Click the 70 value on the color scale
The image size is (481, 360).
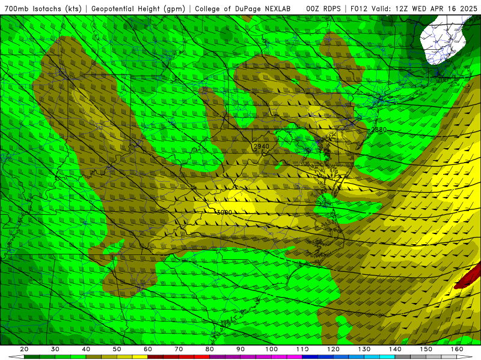[x=179, y=349]
